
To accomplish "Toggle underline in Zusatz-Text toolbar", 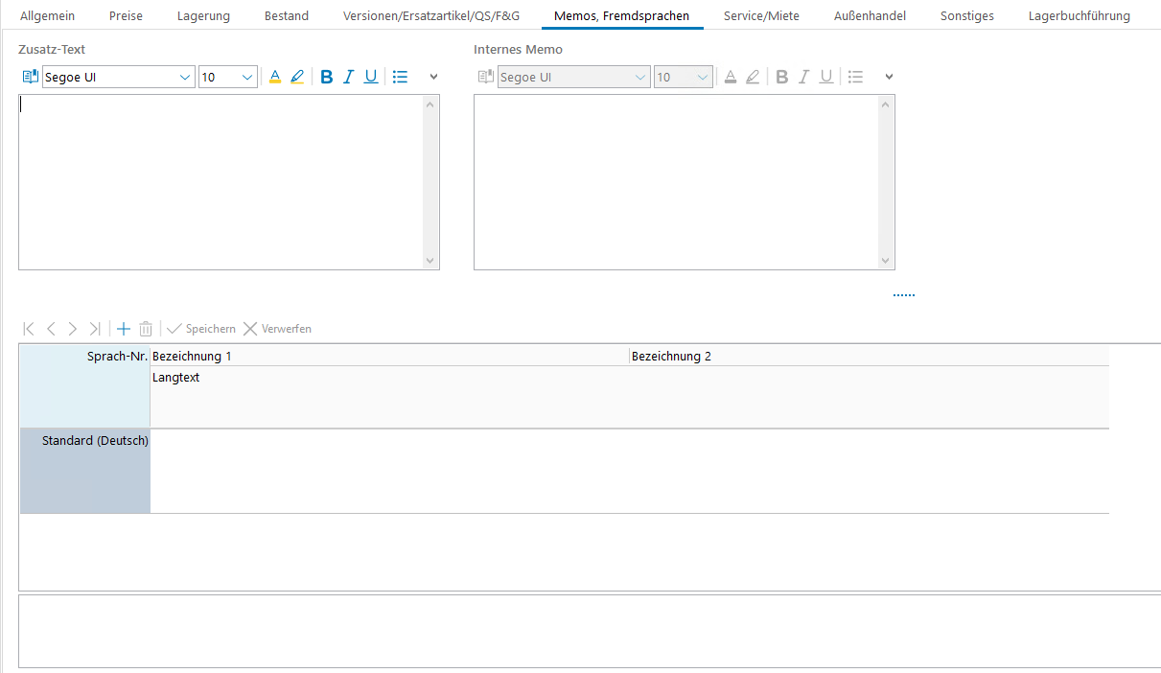I will pos(371,78).
